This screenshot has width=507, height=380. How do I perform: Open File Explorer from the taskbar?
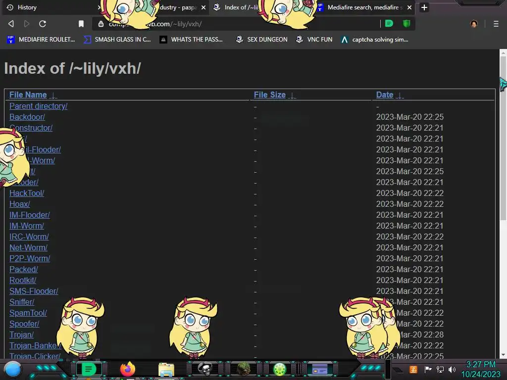click(x=166, y=370)
